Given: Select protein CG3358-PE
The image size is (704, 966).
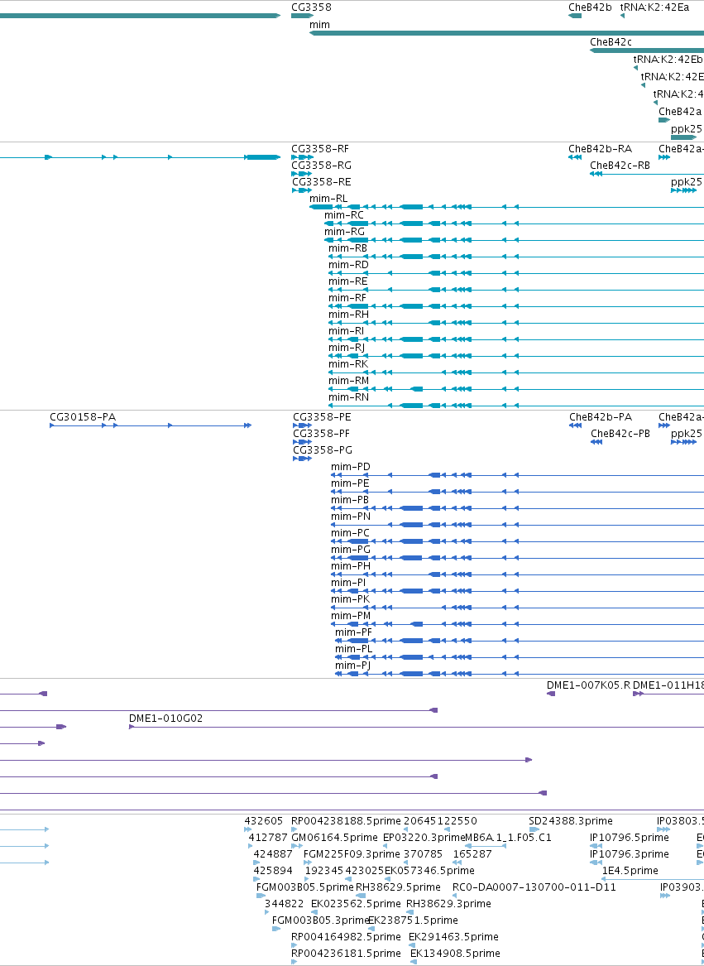Looking at the screenshot, I should coord(322,417).
